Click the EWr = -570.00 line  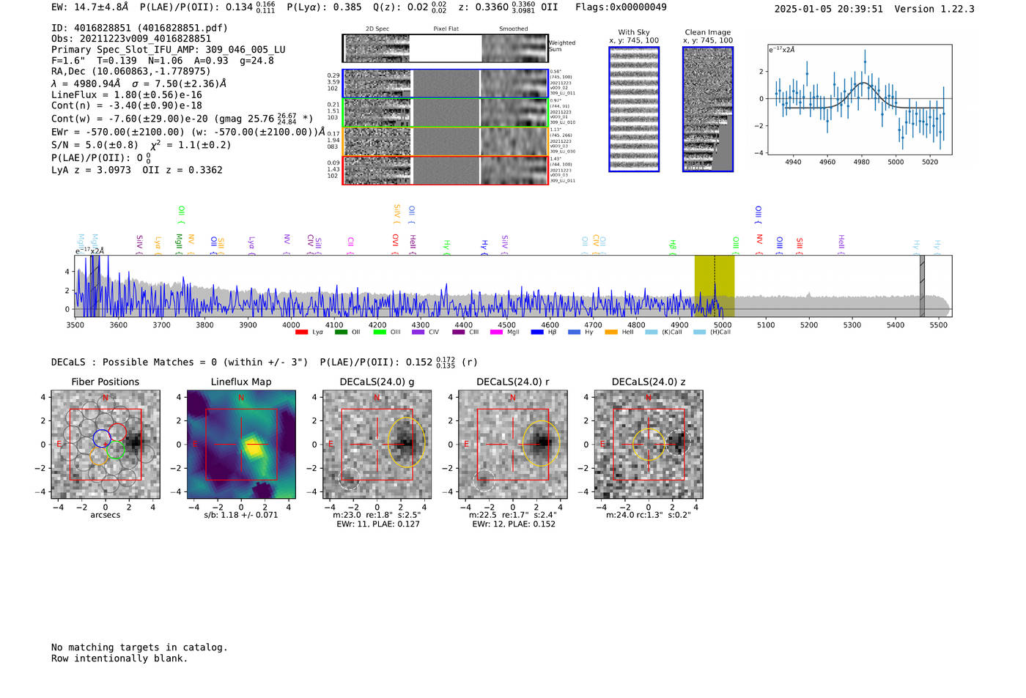pos(188,132)
